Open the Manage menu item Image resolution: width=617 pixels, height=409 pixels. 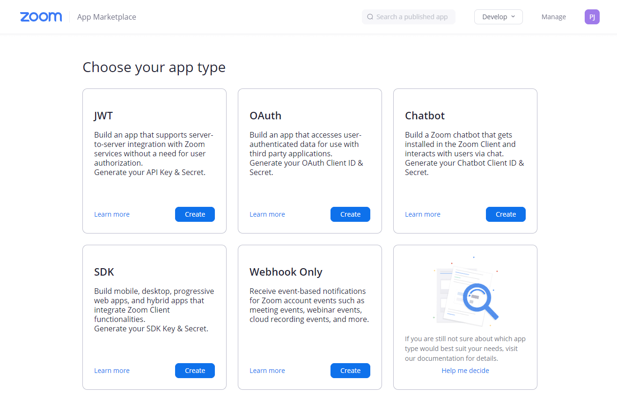553,17
